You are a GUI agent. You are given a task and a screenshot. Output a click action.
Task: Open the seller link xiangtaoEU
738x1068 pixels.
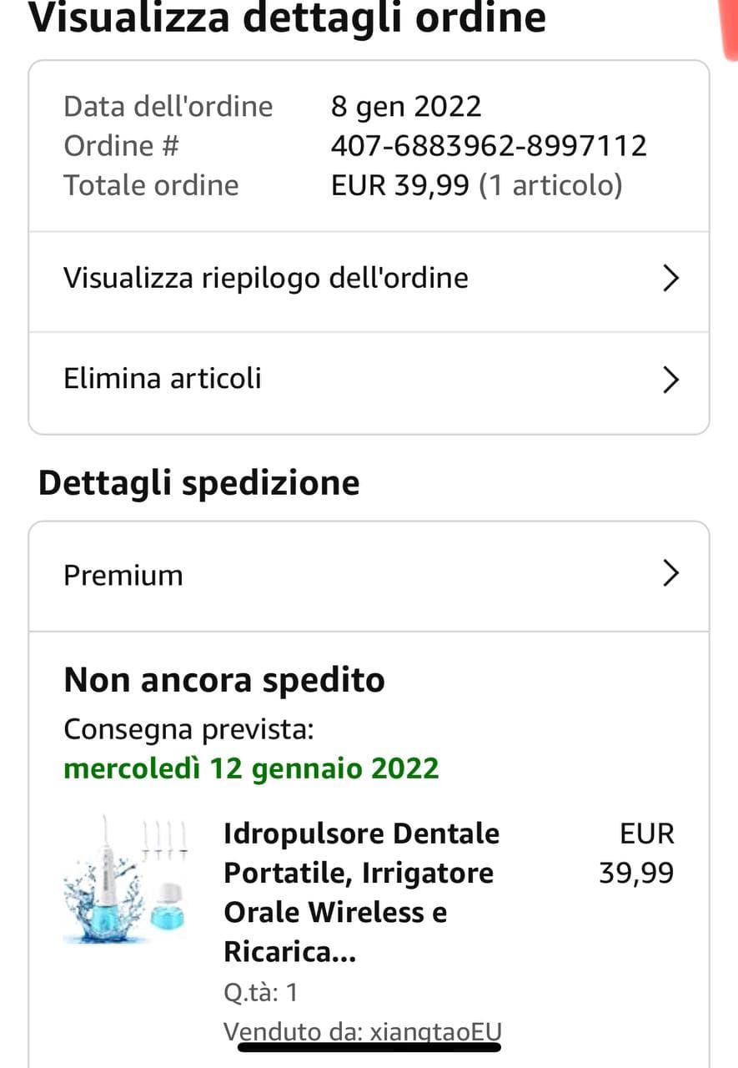(x=435, y=1032)
